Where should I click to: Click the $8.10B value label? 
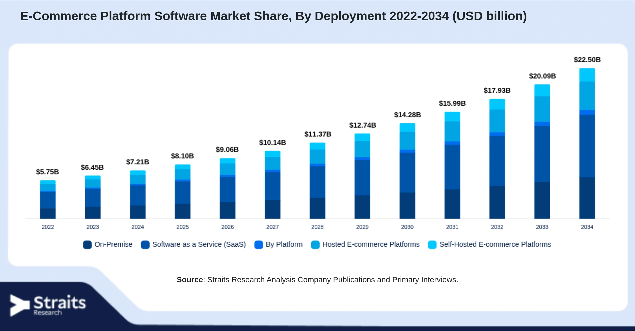pos(182,156)
